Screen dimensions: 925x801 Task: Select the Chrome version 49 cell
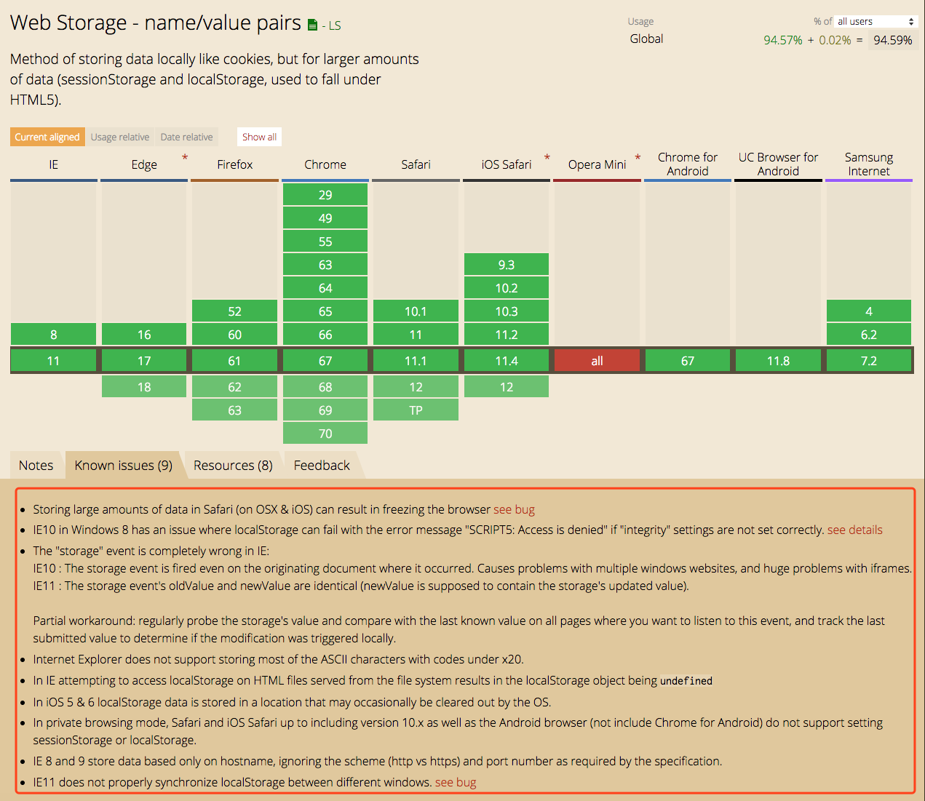[325, 218]
